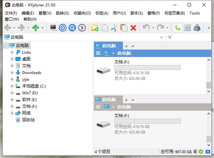Image resolution: width=214 pixels, height=158 pixels.
Task: Open the 脚本(S) menu
Action: click(137, 13)
